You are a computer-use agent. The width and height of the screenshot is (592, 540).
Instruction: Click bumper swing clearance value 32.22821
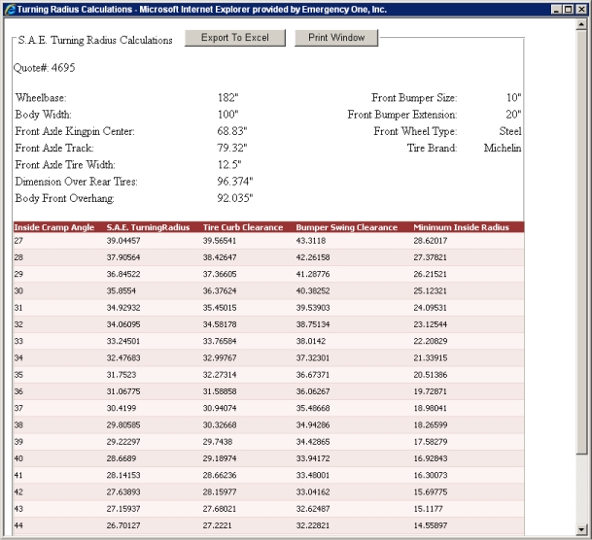pos(313,525)
